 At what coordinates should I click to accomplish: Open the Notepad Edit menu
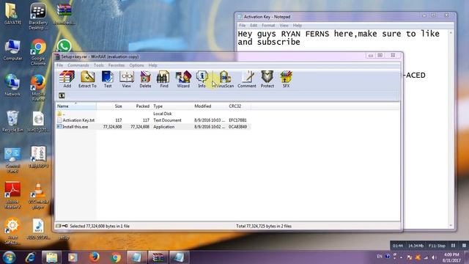pos(254,26)
